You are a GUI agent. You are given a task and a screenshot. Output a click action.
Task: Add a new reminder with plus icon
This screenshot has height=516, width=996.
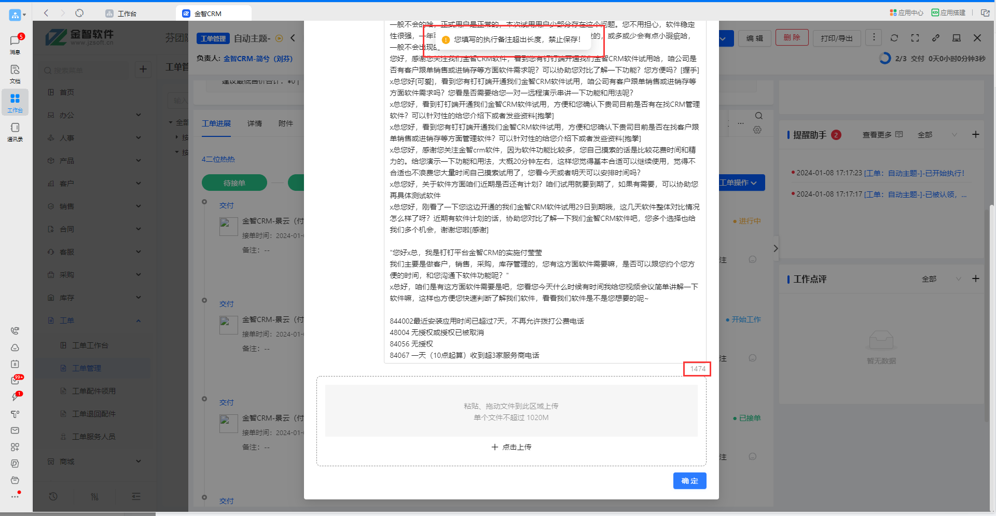(976, 134)
